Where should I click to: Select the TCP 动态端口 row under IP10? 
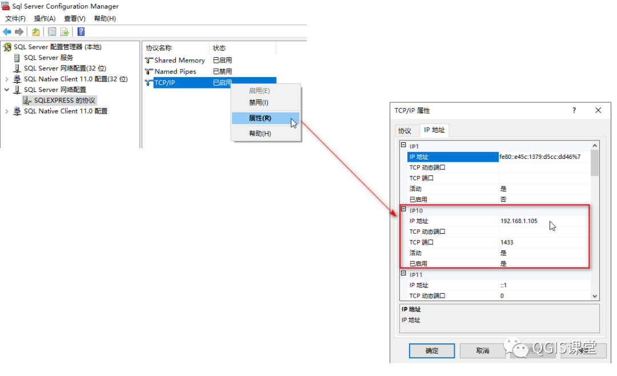[499, 232]
